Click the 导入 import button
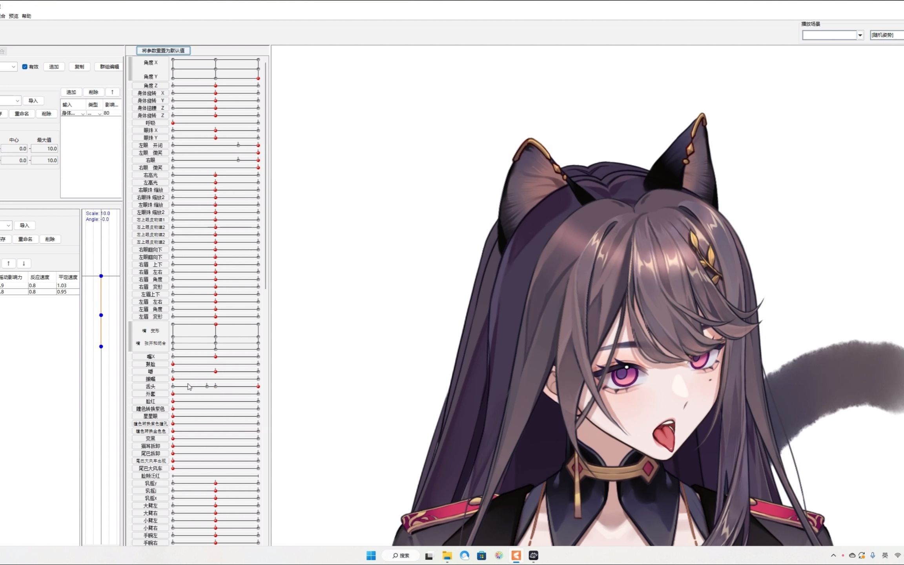 tap(33, 100)
